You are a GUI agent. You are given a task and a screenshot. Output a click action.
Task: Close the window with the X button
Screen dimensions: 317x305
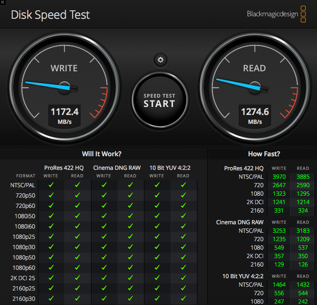tap(3, 2)
